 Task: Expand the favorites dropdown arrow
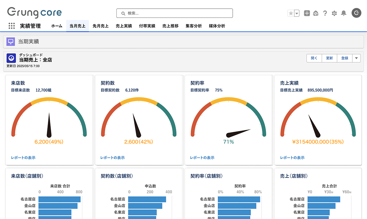click(297, 13)
